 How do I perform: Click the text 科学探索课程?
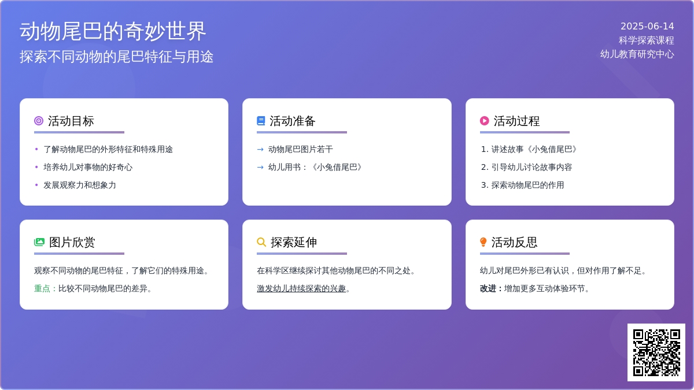[x=647, y=40]
